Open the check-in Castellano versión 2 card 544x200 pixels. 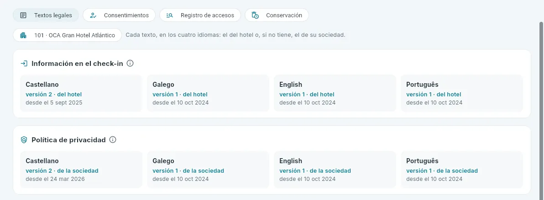81,93
